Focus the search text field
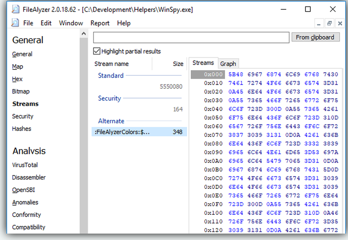The image size is (348, 240). (191, 38)
